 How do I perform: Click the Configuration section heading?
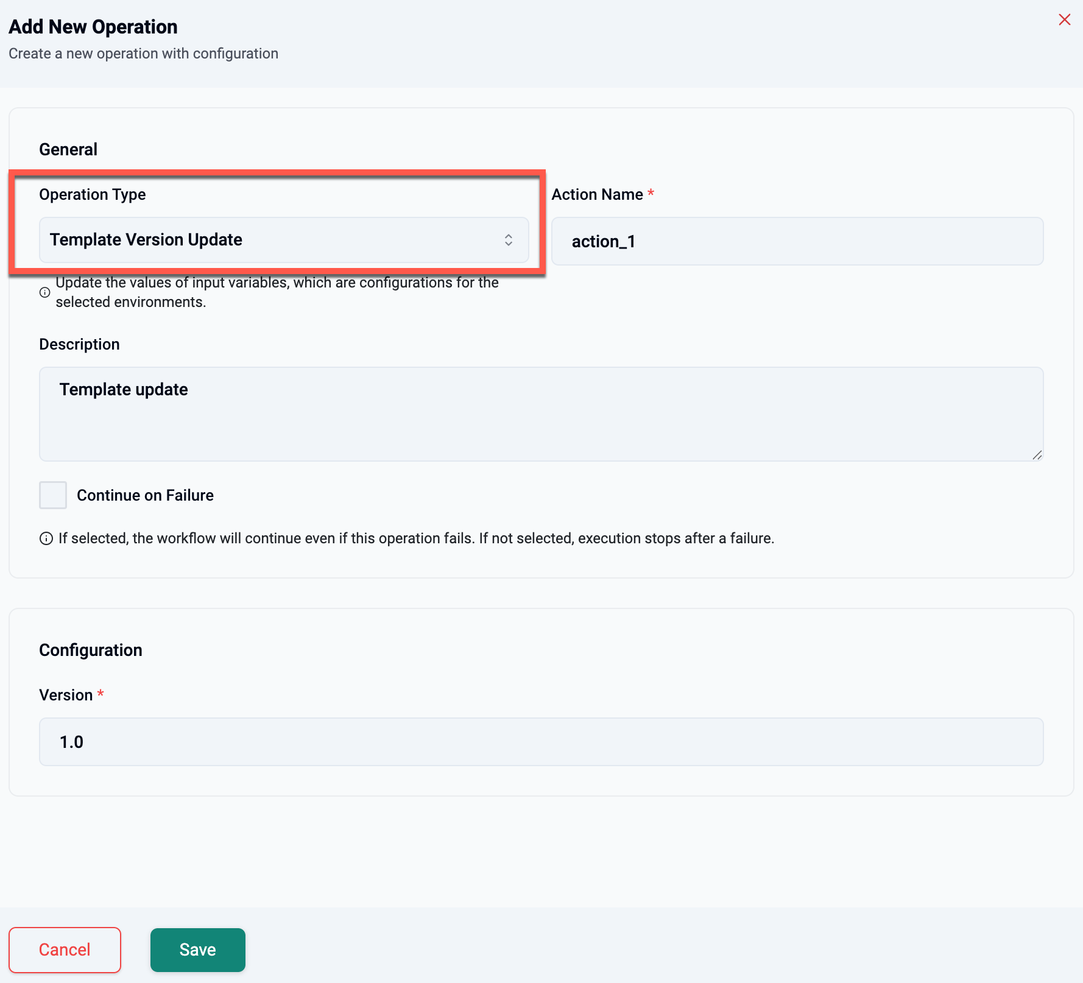91,650
